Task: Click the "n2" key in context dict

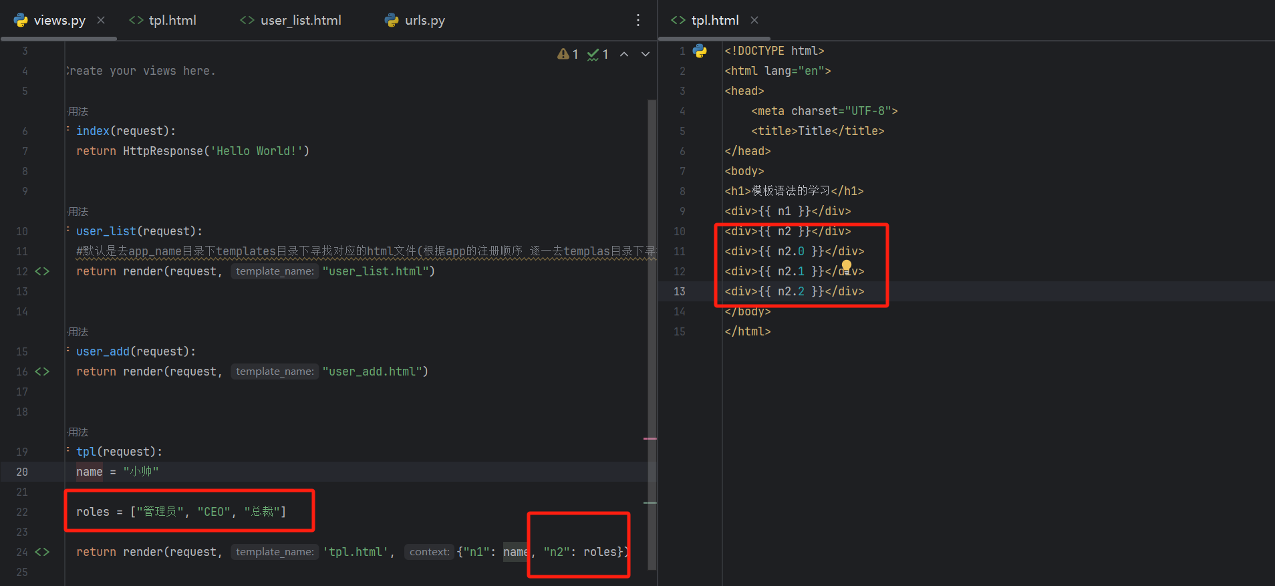Action: pos(557,552)
